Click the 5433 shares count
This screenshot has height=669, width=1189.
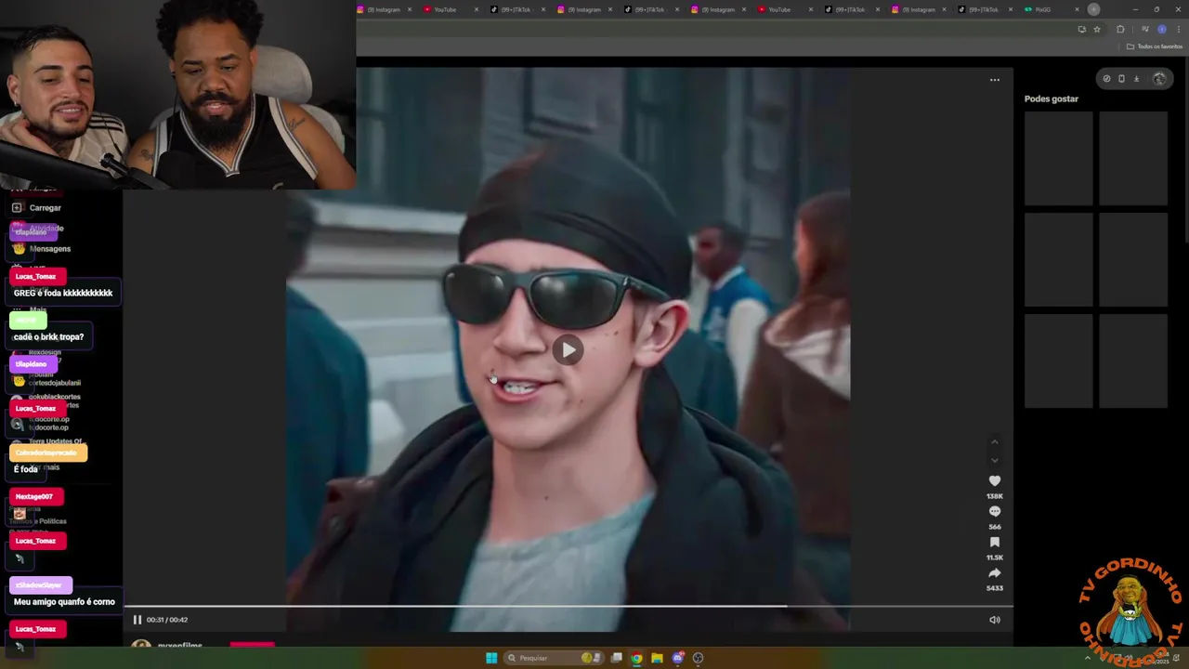(995, 588)
